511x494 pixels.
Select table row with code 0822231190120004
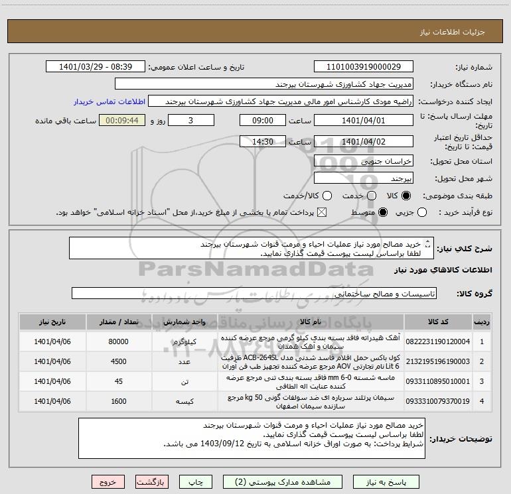[256, 341]
